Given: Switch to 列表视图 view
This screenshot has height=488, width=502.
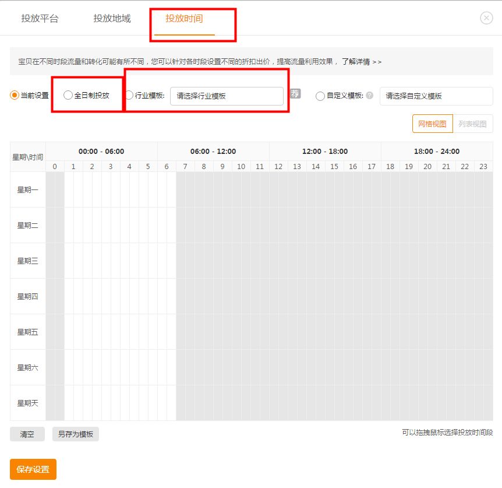Looking at the screenshot, I should [473, 124].
